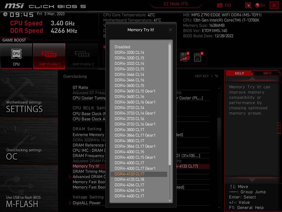Select highlighted DDR4-4133 CL17 entry
The height and width of the screenshot is (212, 282).
pyautogui.click(x=139, y=174)
